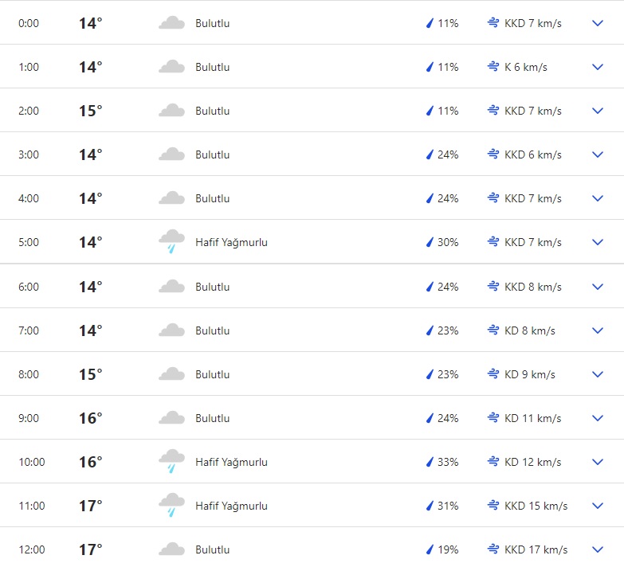Image resolution: width=624 pixels, height=567 pixels.
Task: Click the KKD 8 km/s wind text
Action: [x=533, y=287]
